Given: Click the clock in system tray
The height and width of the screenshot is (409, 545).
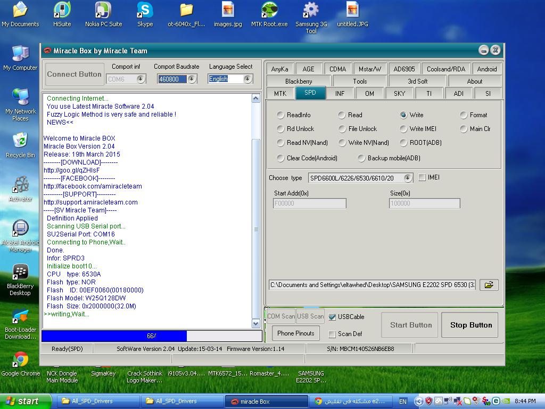Looking at the screenshot, I should click(x=525, y=401).
